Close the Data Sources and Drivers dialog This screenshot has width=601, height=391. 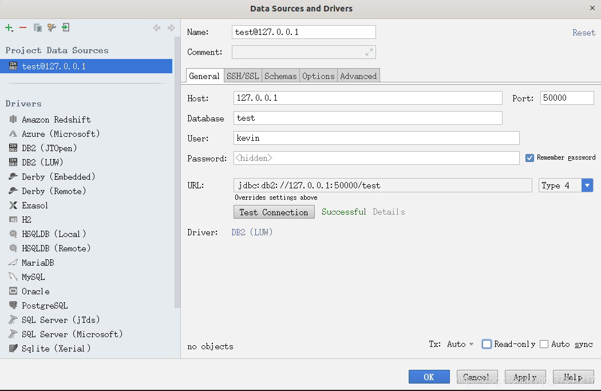(x=592, y=8)
